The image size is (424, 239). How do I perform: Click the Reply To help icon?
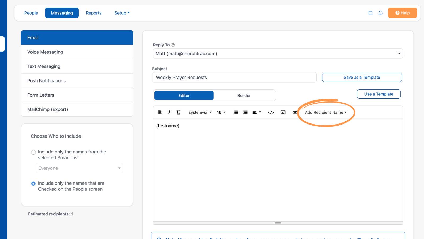click(x=173, y=45)
